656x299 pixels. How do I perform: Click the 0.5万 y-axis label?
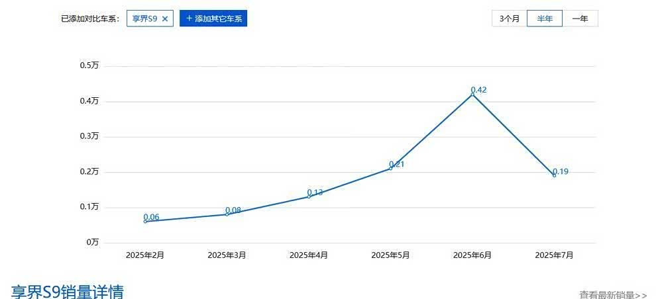pos(89,65)
